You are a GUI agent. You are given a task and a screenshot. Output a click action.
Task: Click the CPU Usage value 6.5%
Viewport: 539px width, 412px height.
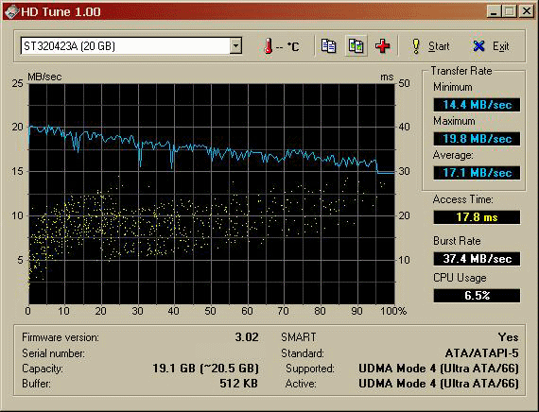click(477, 296)
